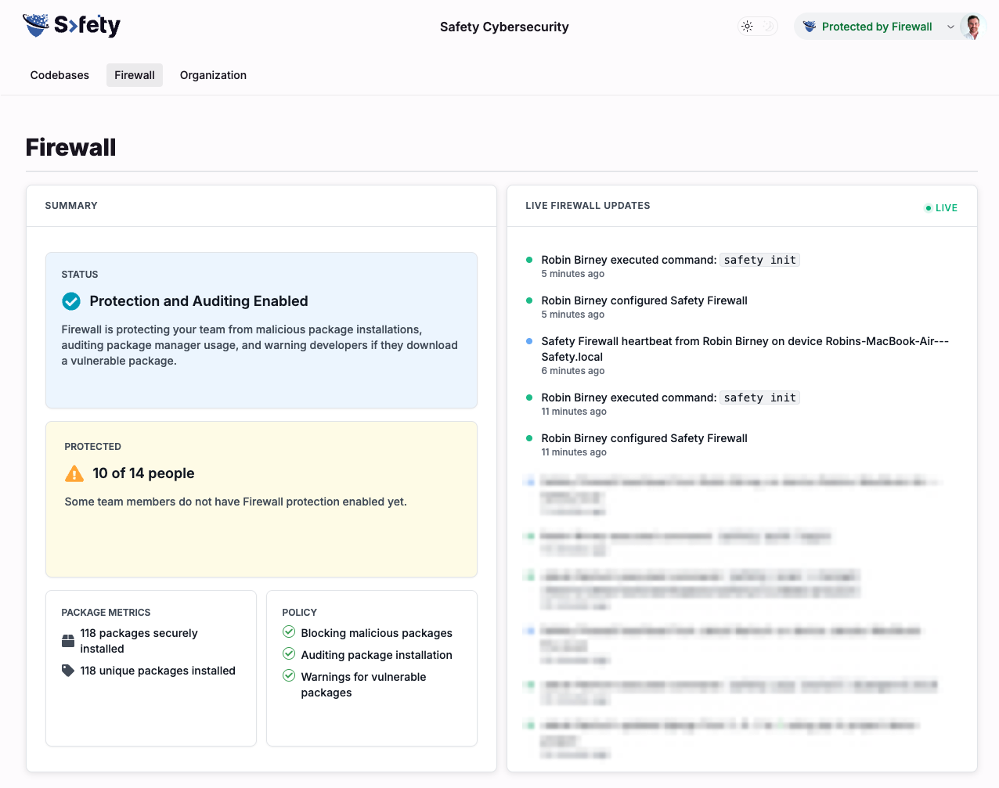Click the Blocking malicious packages check icon

289,632
